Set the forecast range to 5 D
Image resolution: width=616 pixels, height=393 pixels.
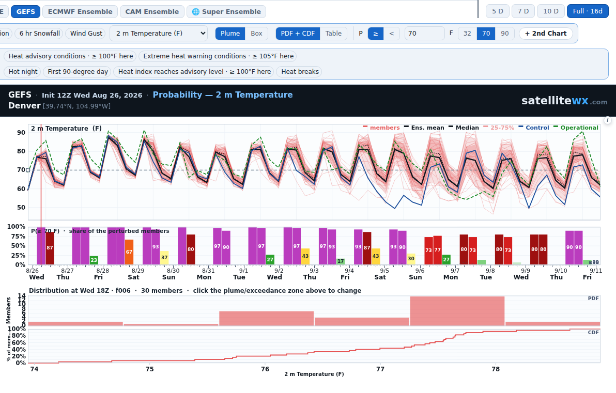click(x=497, y=11)
